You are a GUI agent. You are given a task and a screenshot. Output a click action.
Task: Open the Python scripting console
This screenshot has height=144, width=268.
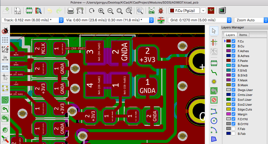(222, 11)
